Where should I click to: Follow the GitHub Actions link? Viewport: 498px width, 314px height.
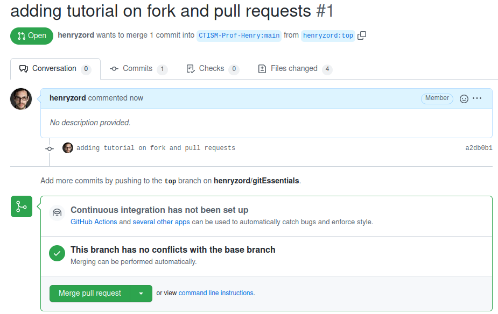pyautogui.click(x=94, y=222)
